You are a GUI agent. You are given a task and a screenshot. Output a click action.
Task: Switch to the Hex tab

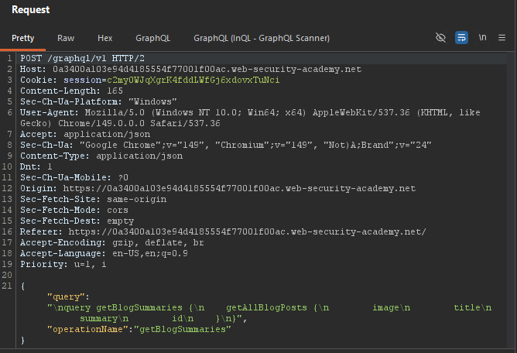click(x=104, y=38)
